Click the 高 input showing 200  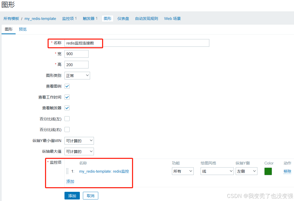click(x=77, y=65)
